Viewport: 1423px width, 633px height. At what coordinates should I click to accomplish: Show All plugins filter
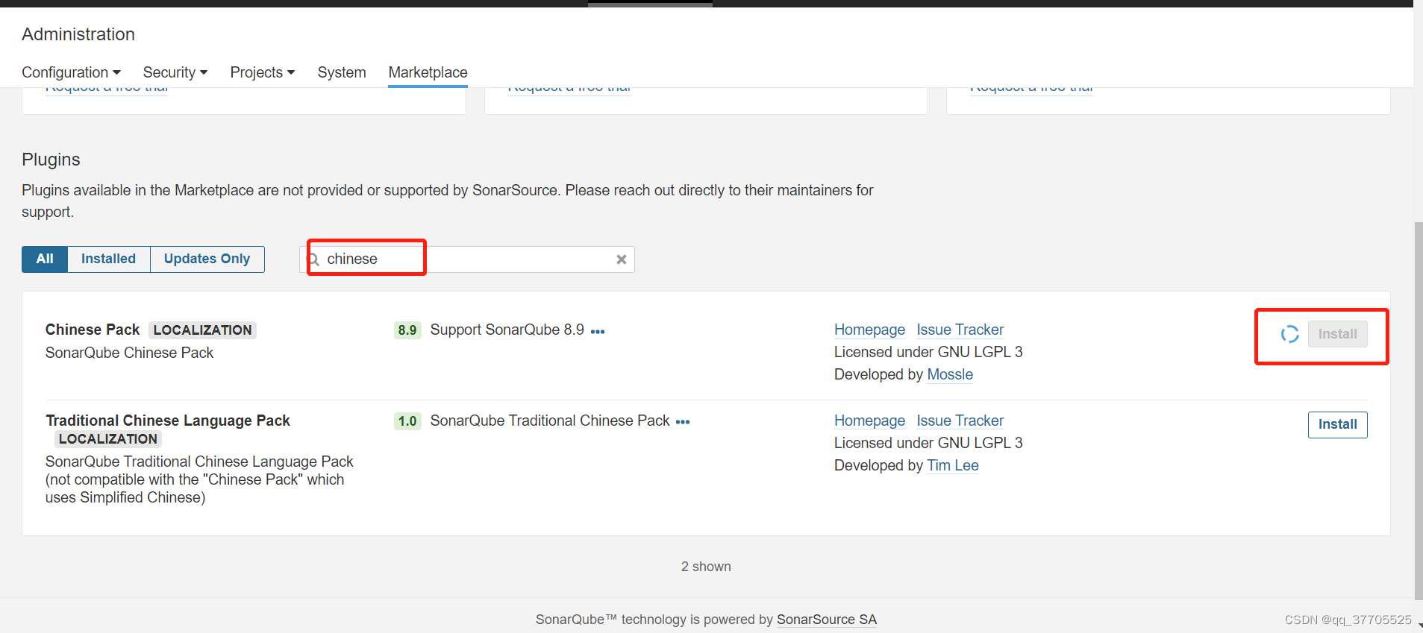(45, 259)
